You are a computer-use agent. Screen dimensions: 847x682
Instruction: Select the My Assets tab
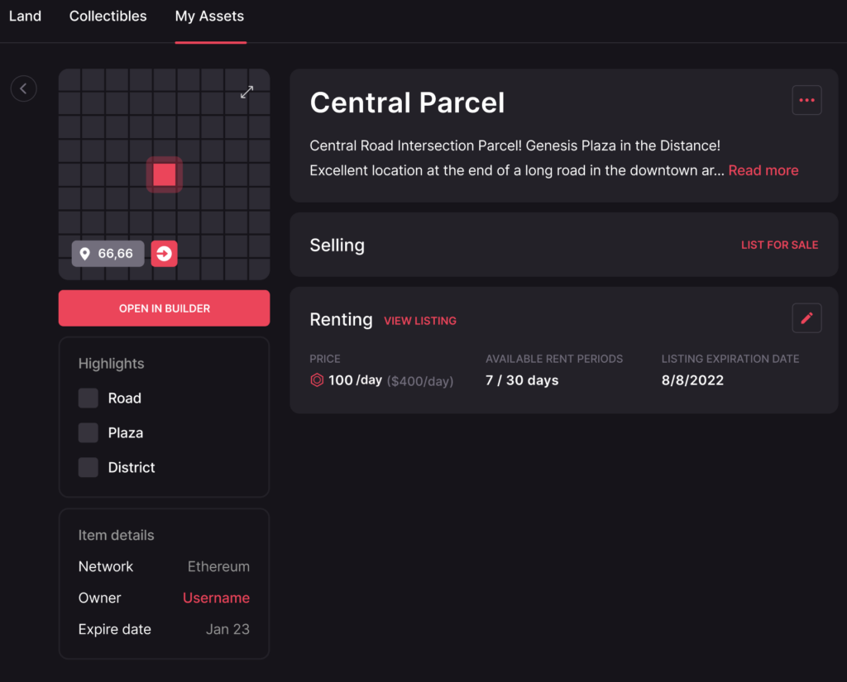(209, 17)
